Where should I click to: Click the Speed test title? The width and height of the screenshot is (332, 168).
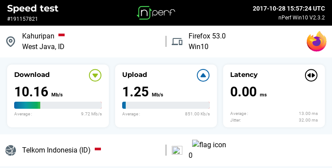[33, 8]
